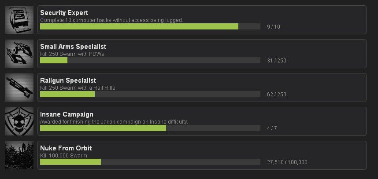Image resolution: width=378 pixels, height=179 pixels.
Task: Click the Railgun Specialist progress bar
Action: coord(150,94)
